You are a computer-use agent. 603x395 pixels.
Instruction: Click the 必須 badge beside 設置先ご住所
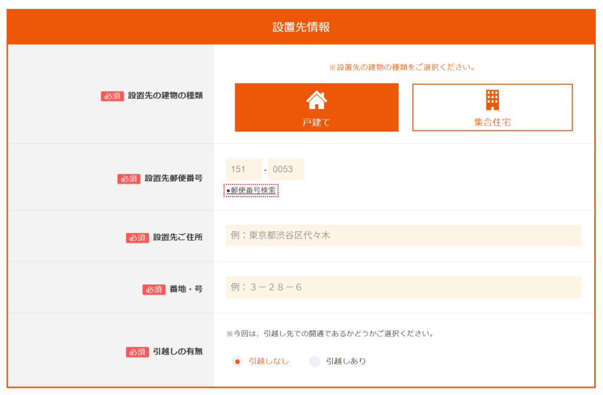[137, 238]
